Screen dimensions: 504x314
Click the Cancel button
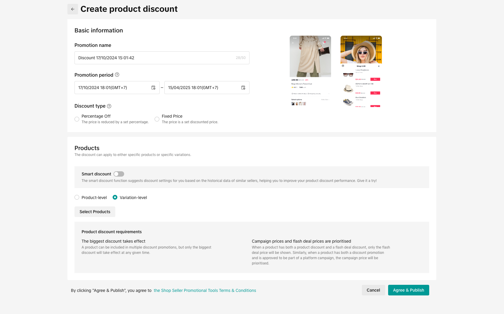tap(373, 290)
